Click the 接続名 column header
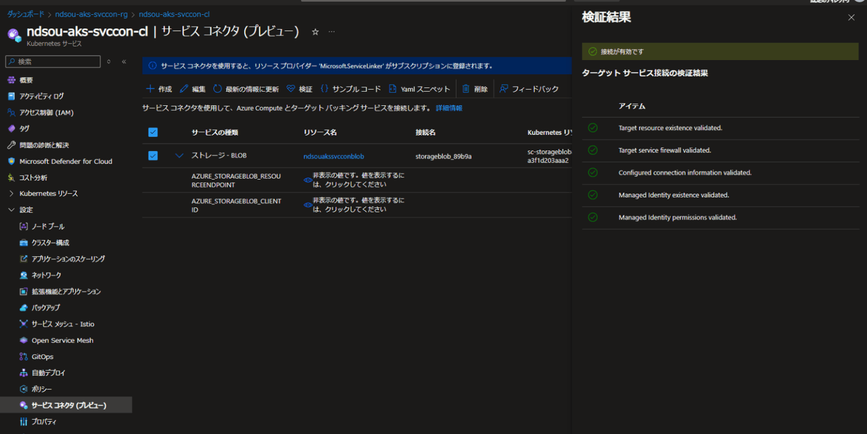Image resolution: width=867 pixels, height=434 pixels. point(425,132)
